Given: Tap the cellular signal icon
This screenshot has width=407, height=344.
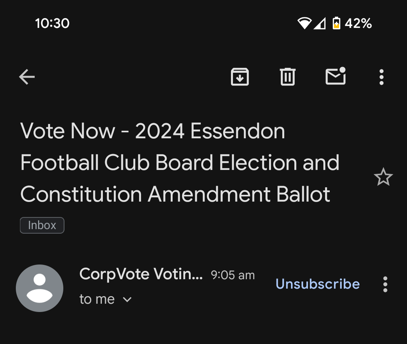Looking at the screenshot, I should point(320,23).
